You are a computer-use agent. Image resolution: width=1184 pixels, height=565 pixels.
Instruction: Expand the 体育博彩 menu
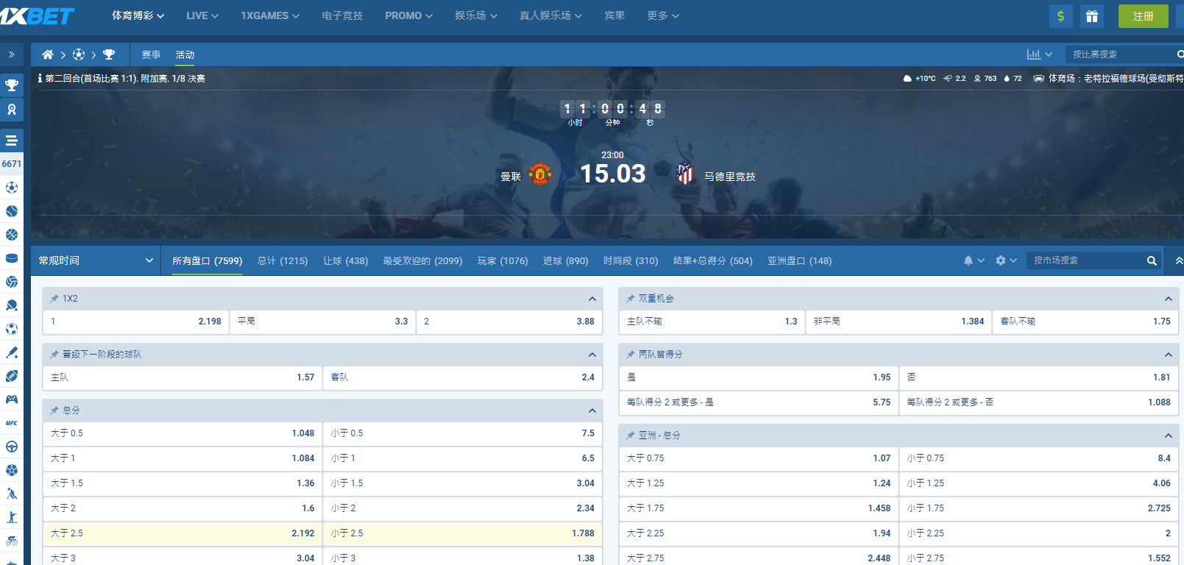138,15
